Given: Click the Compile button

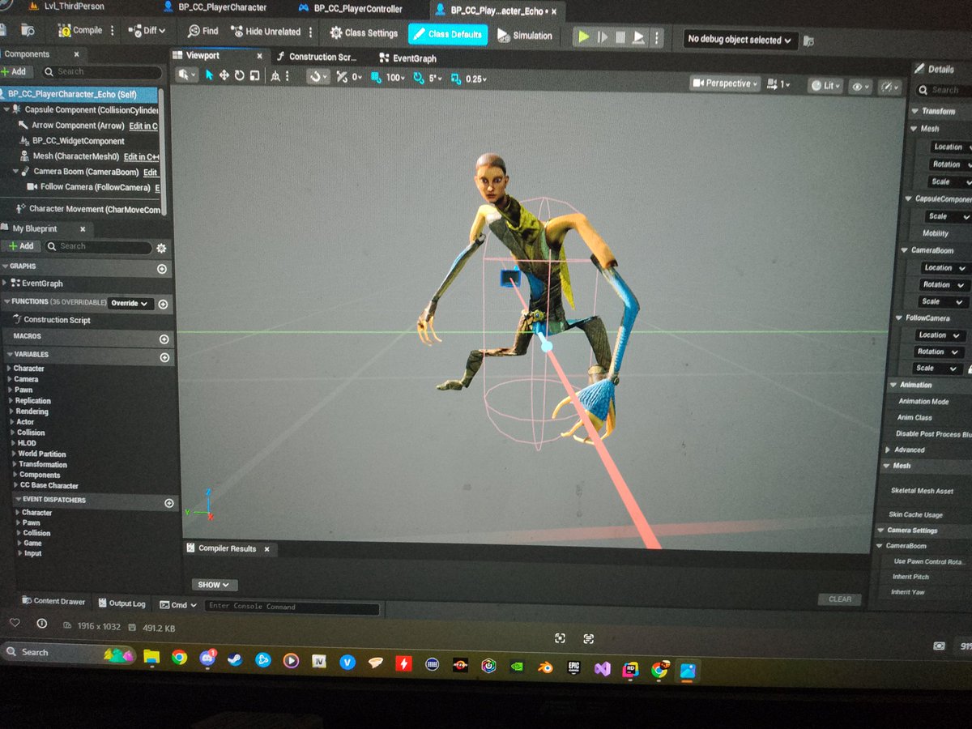Looking at the screenshot, I should click(x=79, y=31).
